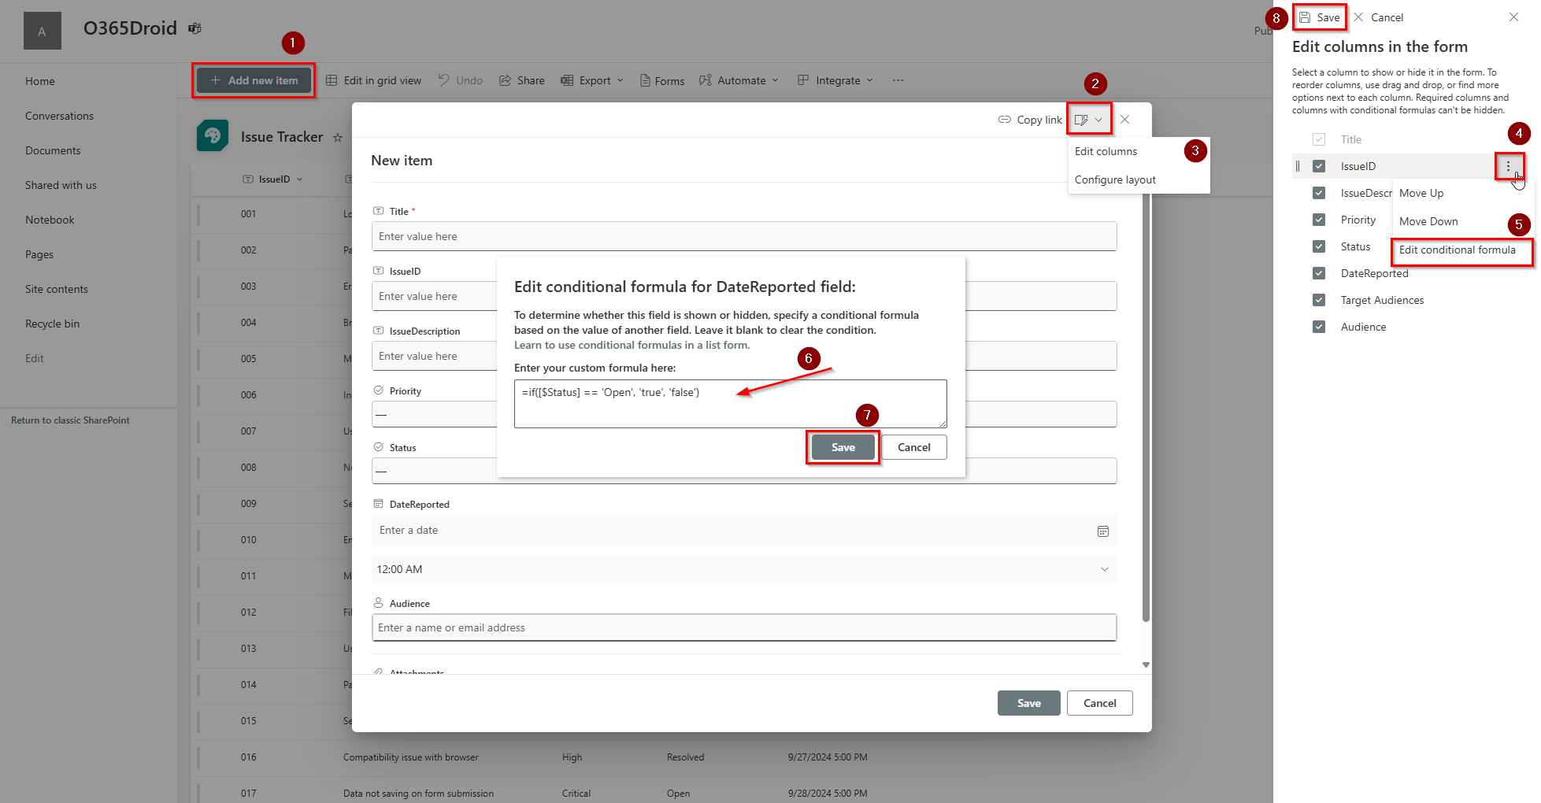Open Return to classic SharePoint link
Viewport: 1541px width, 803px height.
click(69, 420)
